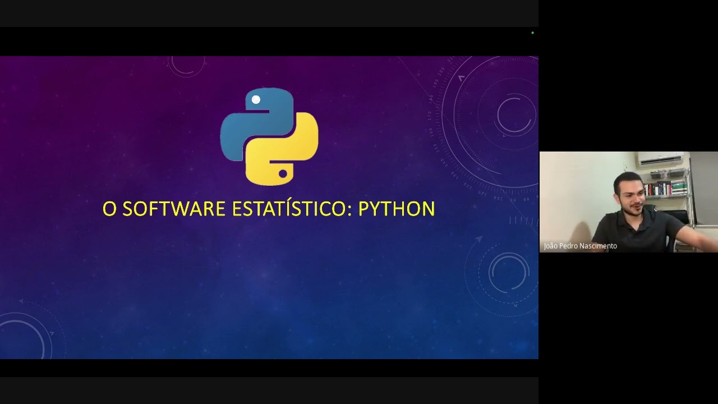Click the "João Pedro Nascimento" name label

tap(581, 246)
